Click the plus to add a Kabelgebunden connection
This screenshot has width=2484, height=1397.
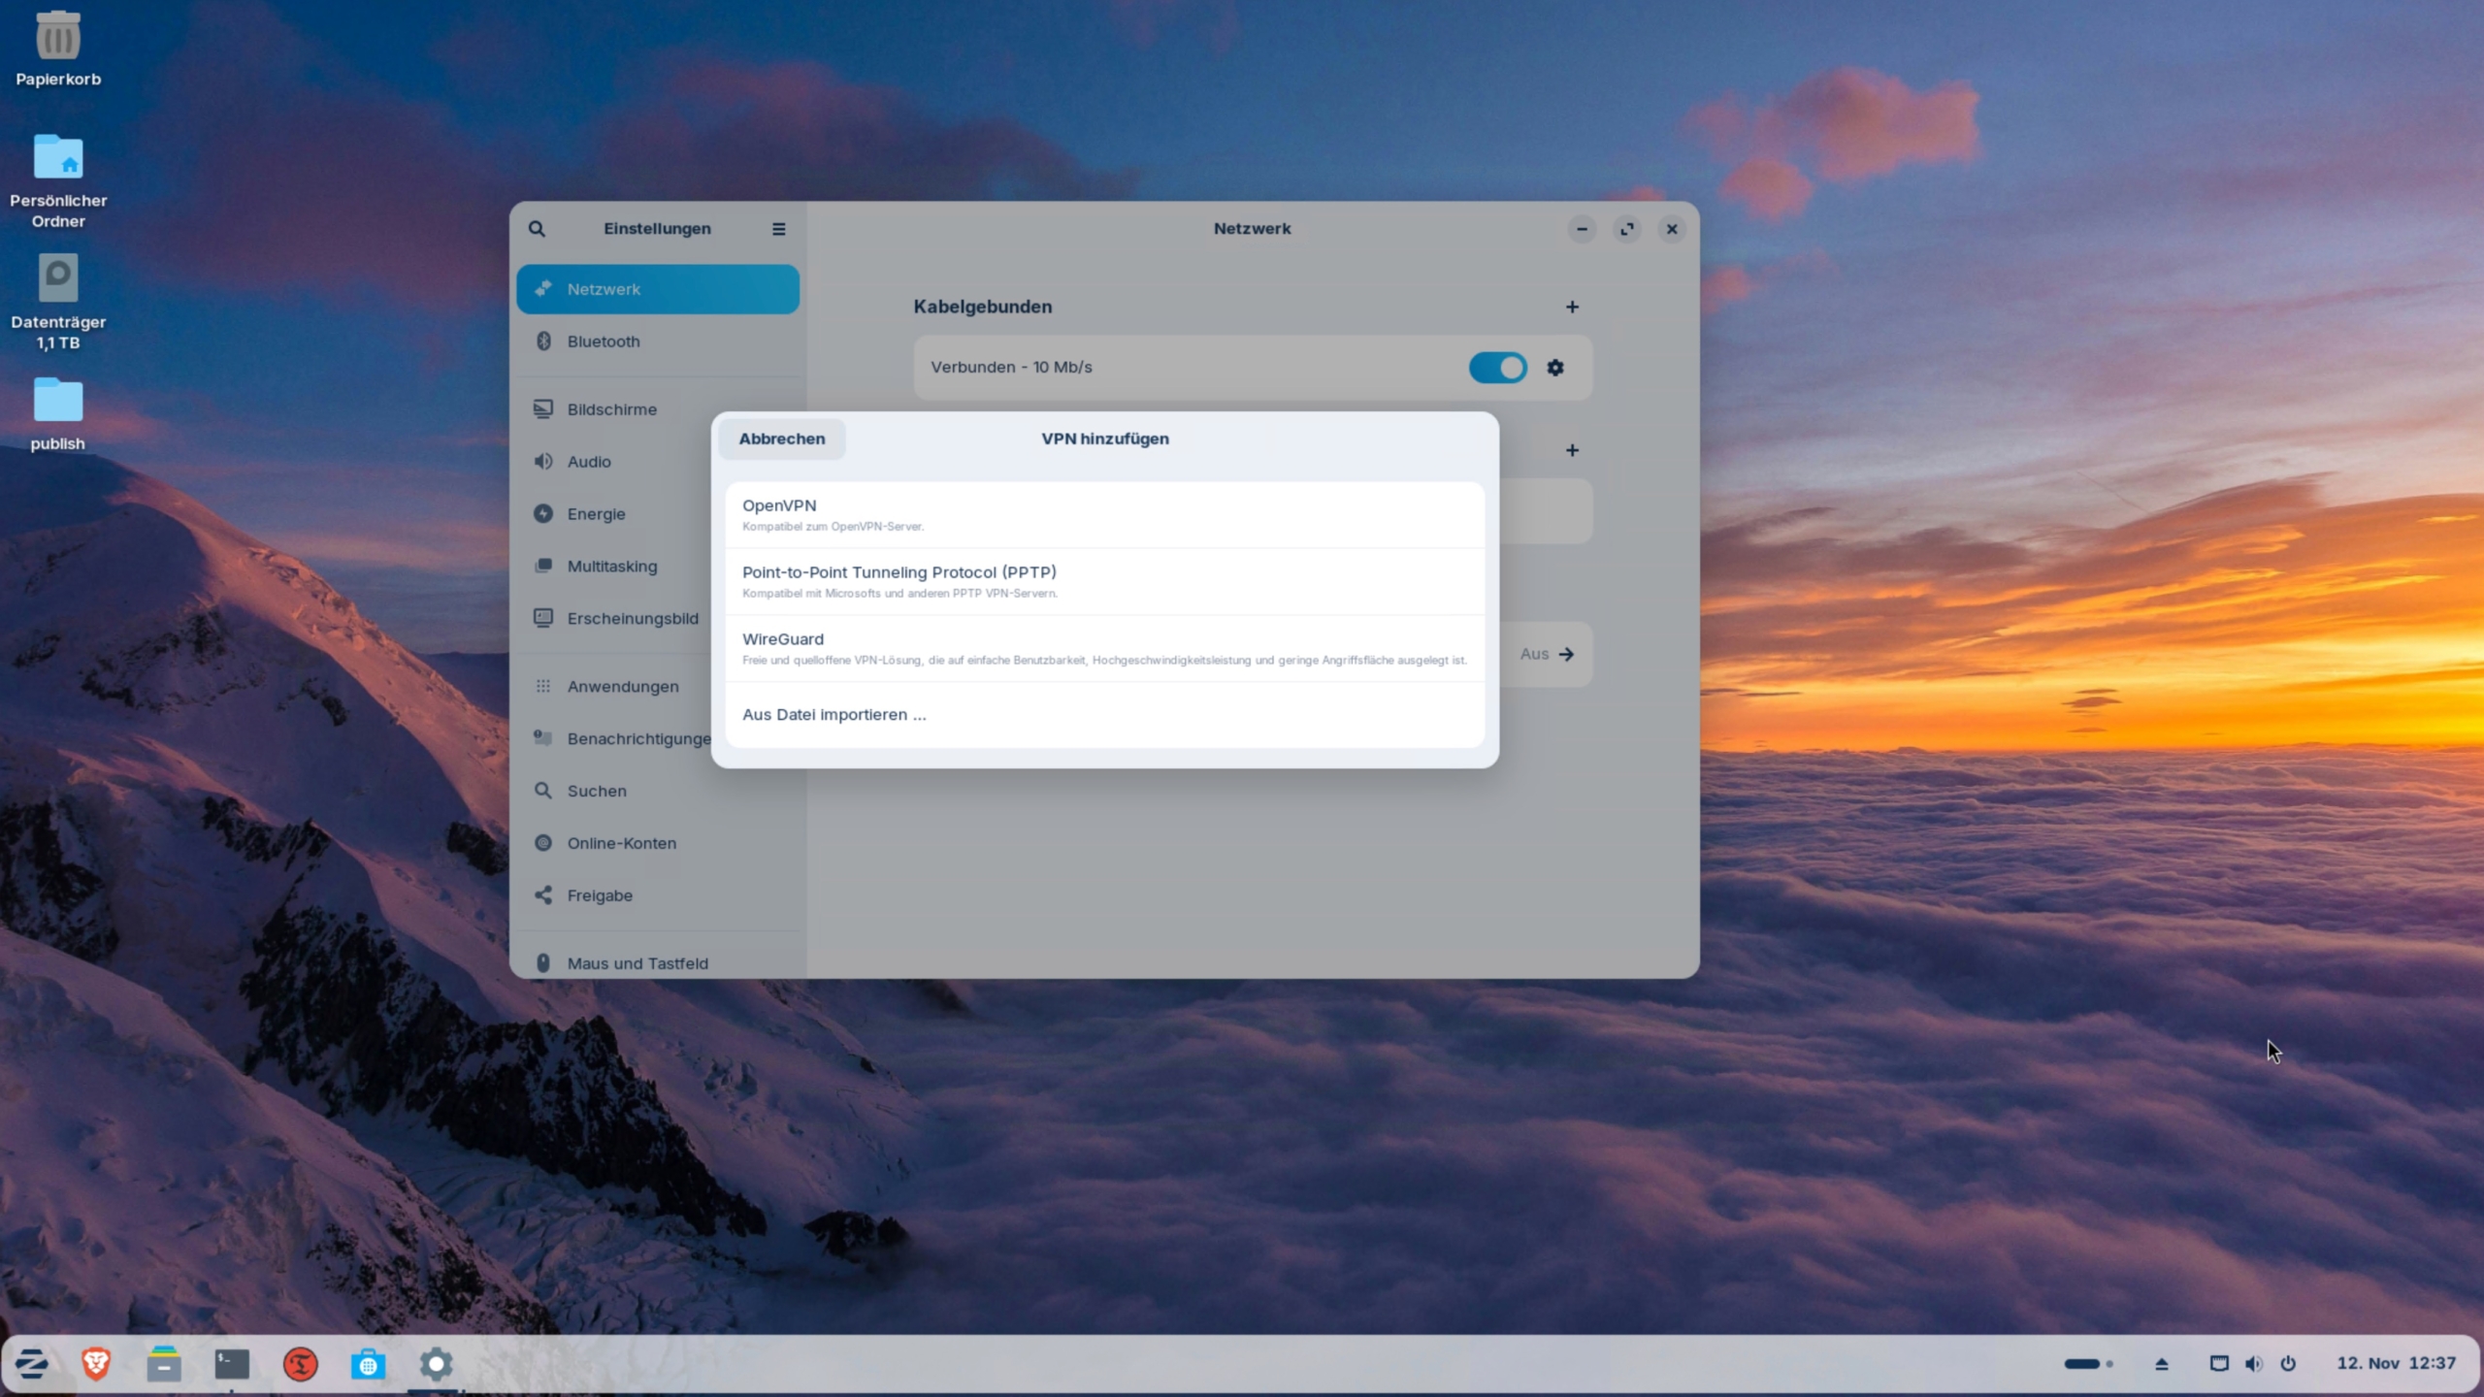click(1572, 307)
